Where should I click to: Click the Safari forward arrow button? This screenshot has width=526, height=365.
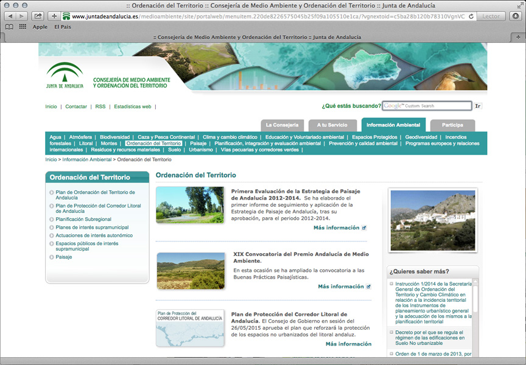point(22,16)
